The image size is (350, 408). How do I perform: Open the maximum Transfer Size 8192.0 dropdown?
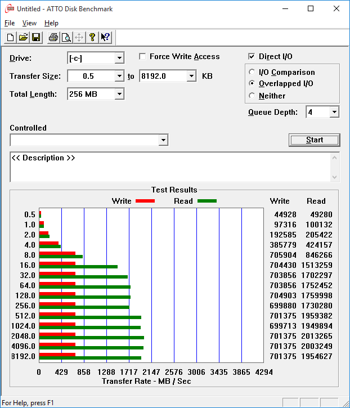tap(191, 76)
